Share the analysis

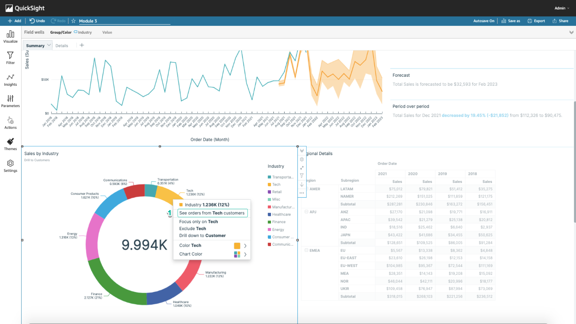click(560, 21)
